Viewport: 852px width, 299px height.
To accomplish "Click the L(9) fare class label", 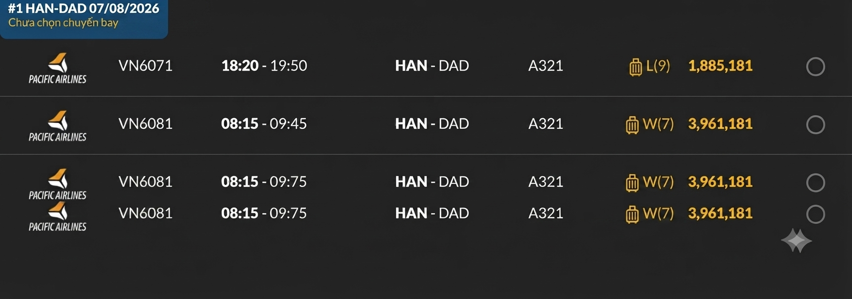I will point(658,65).
